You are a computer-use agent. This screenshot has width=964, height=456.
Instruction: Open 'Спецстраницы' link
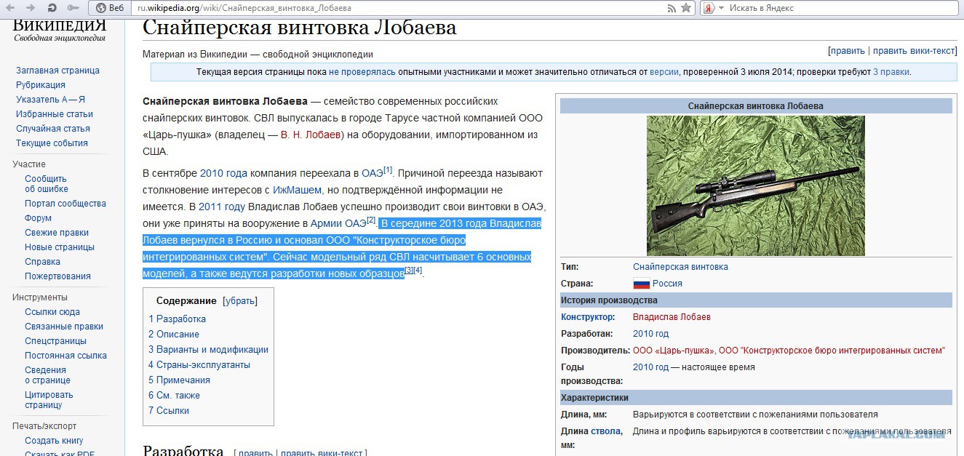coord(55,341)
